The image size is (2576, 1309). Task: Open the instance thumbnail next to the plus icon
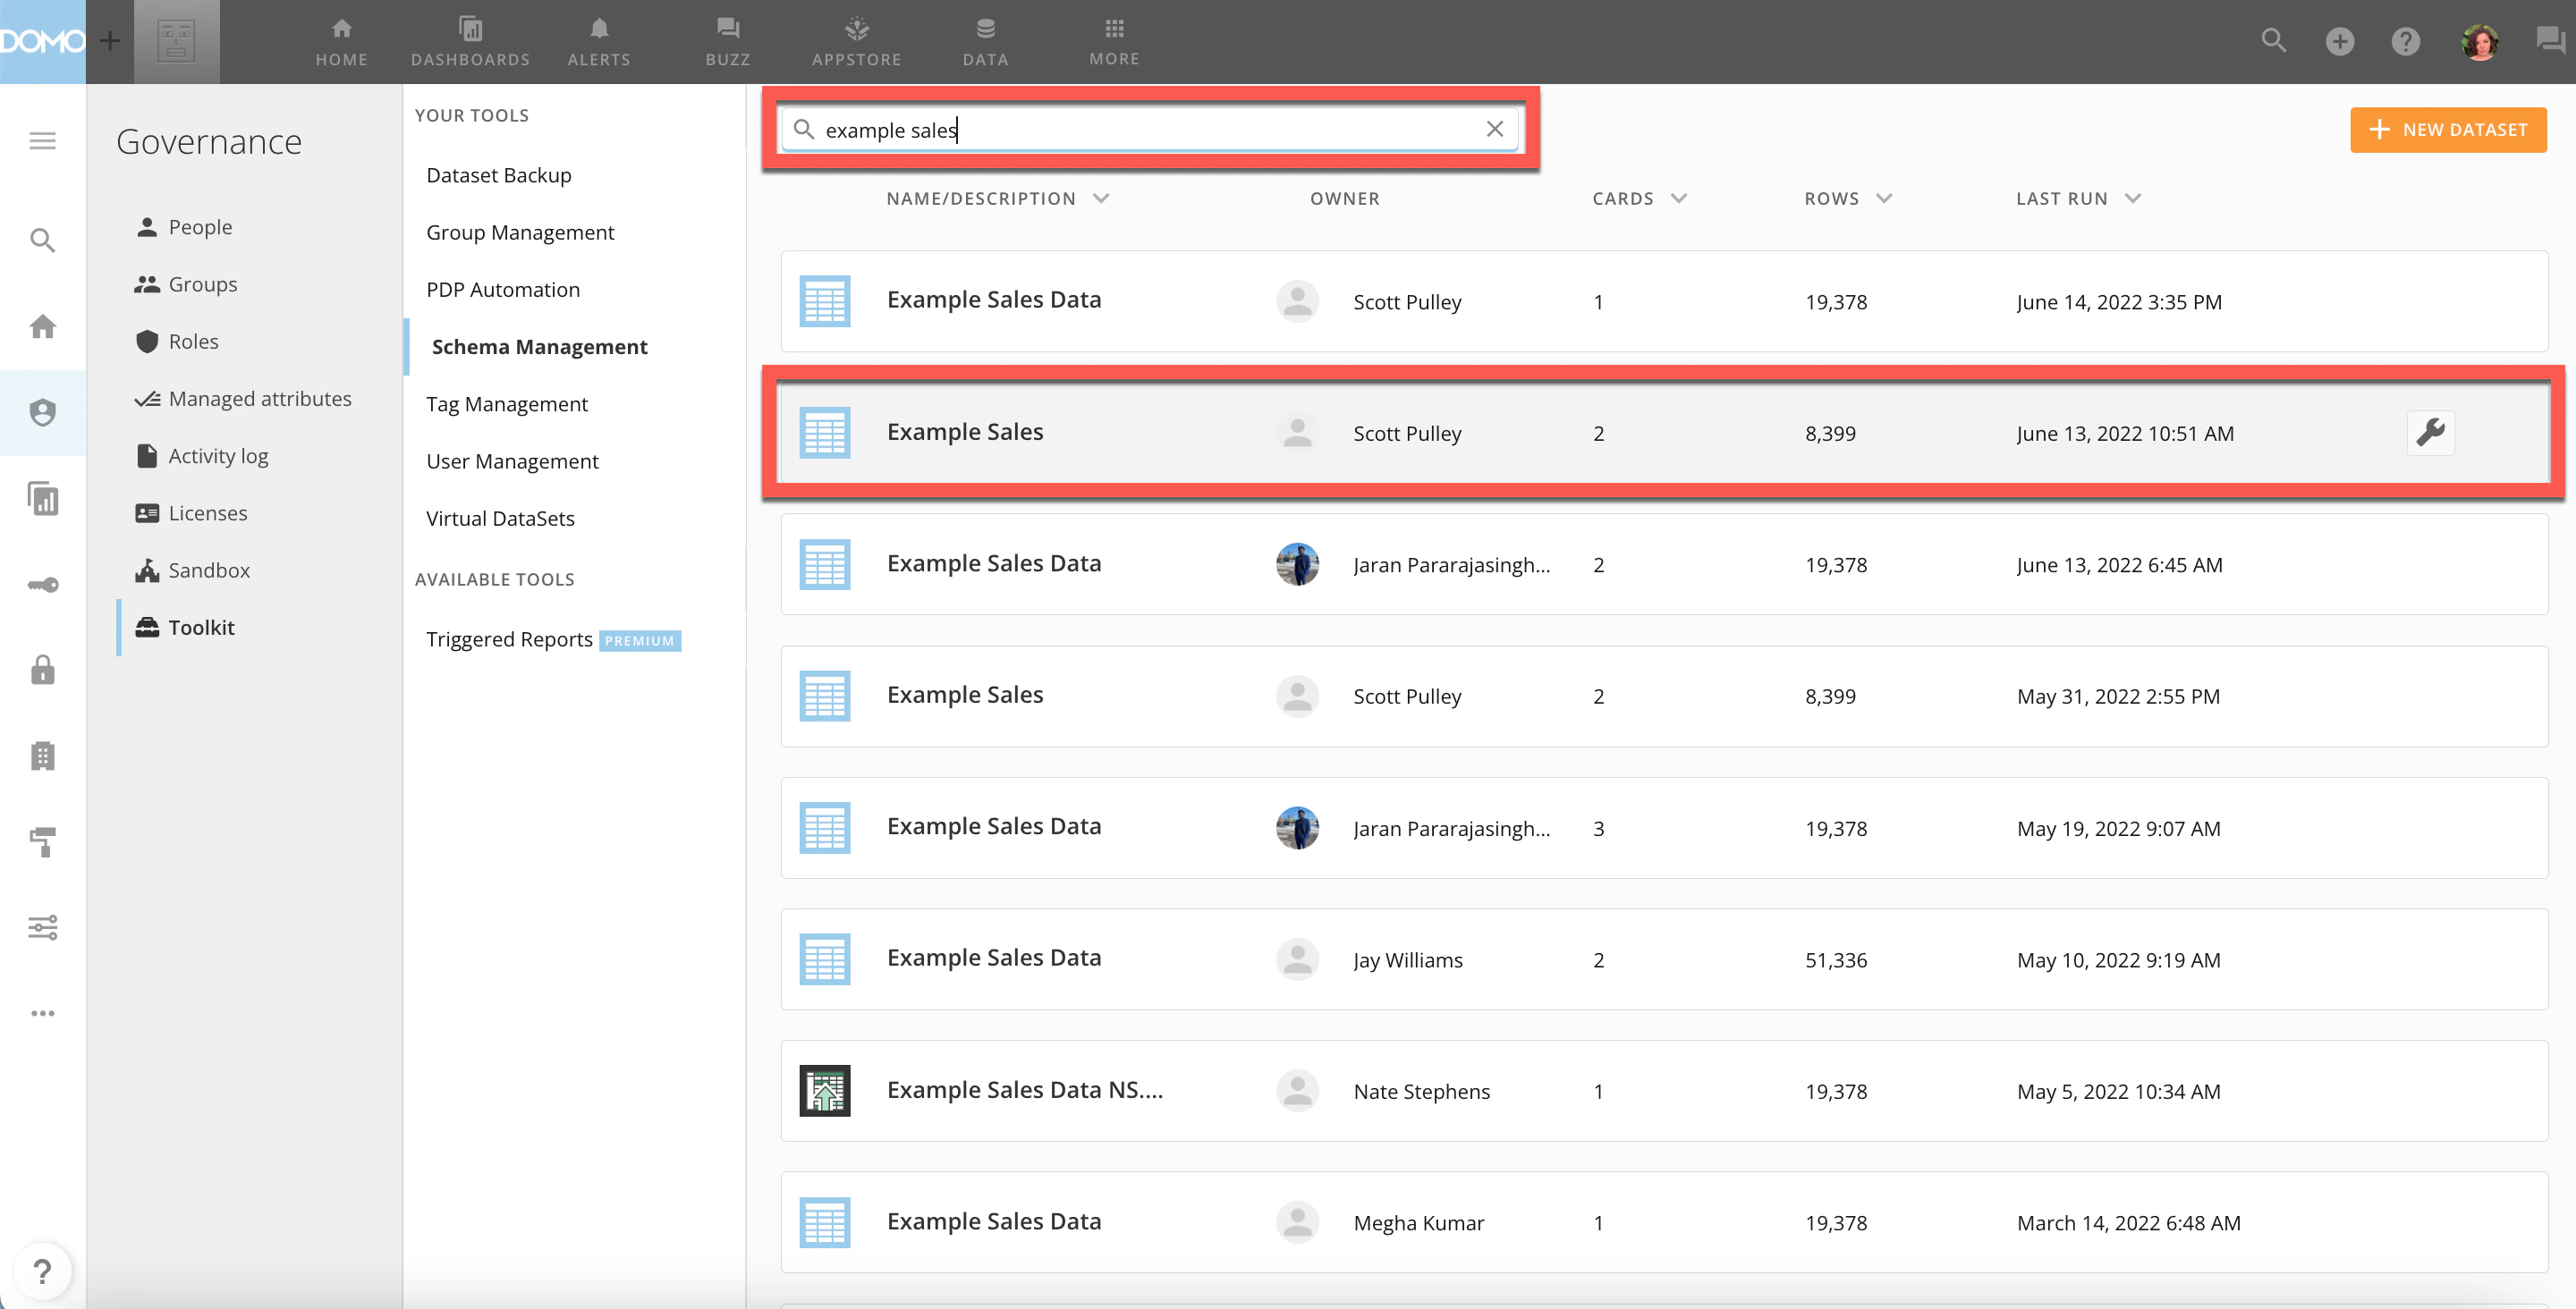(x=177, y=41)
